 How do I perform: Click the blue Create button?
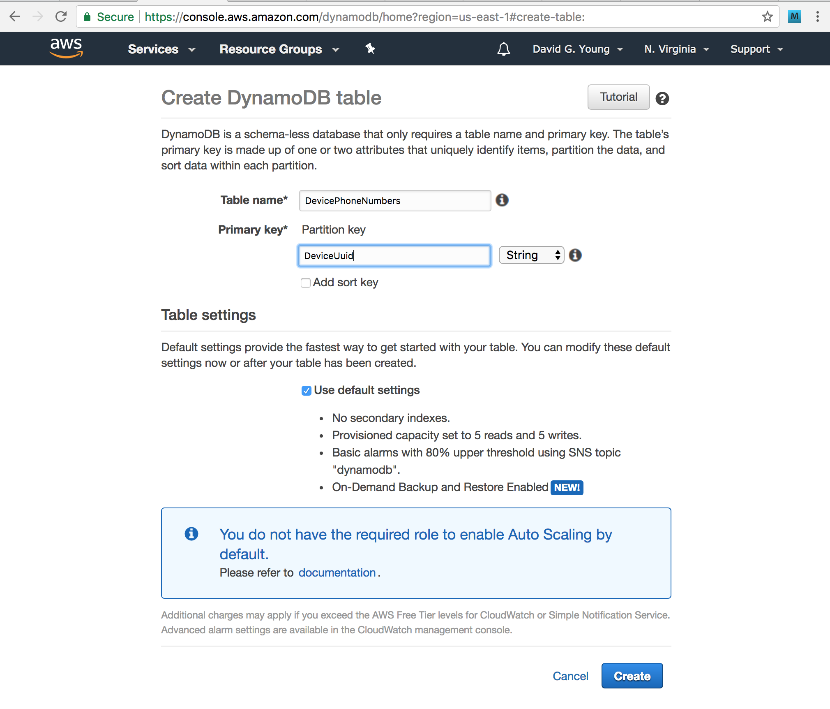(x=632, y=676)
